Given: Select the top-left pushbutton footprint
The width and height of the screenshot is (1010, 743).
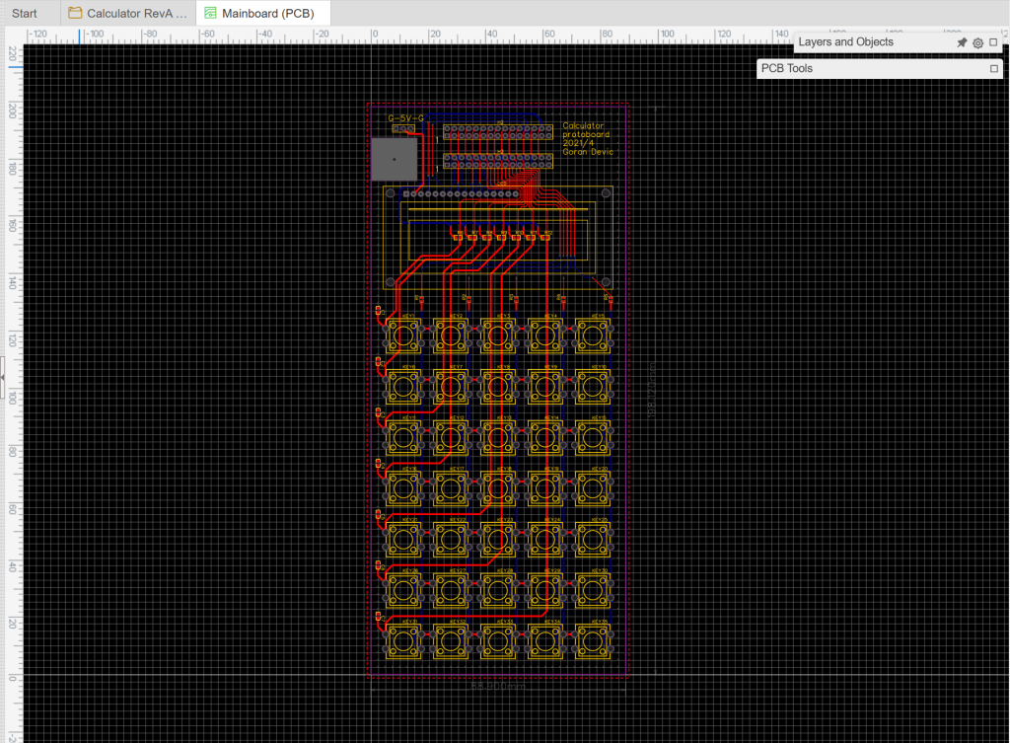Looking at the screenshot, I should (402, 336).
